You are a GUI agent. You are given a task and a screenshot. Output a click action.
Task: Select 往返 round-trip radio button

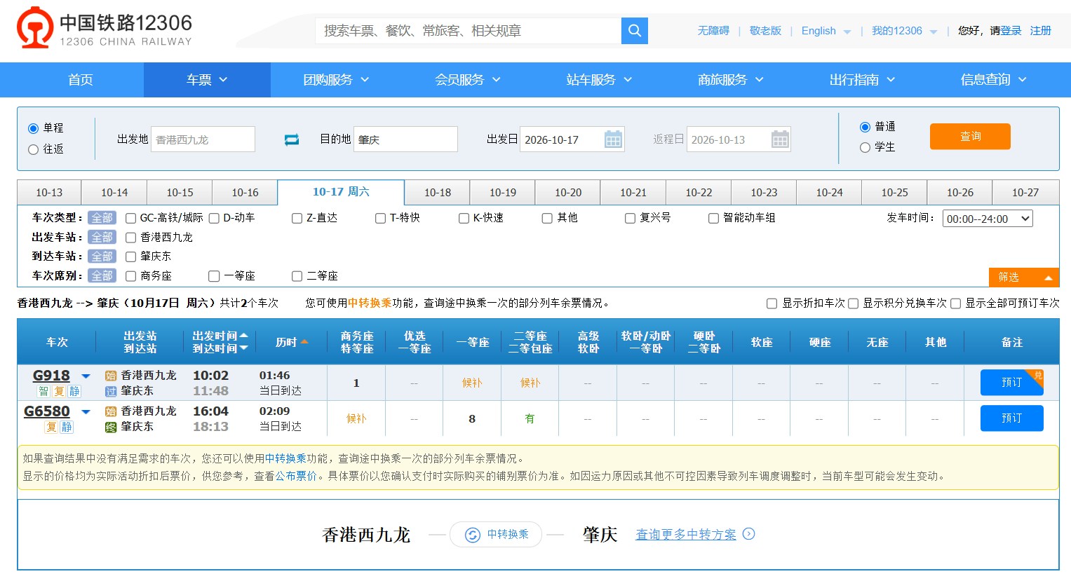click(x=33, y=149)
